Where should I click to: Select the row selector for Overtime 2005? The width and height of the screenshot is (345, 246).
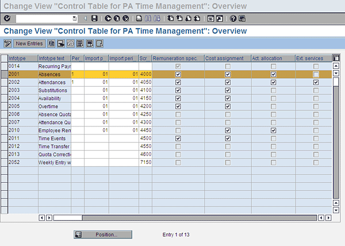(x=3, y=106)
